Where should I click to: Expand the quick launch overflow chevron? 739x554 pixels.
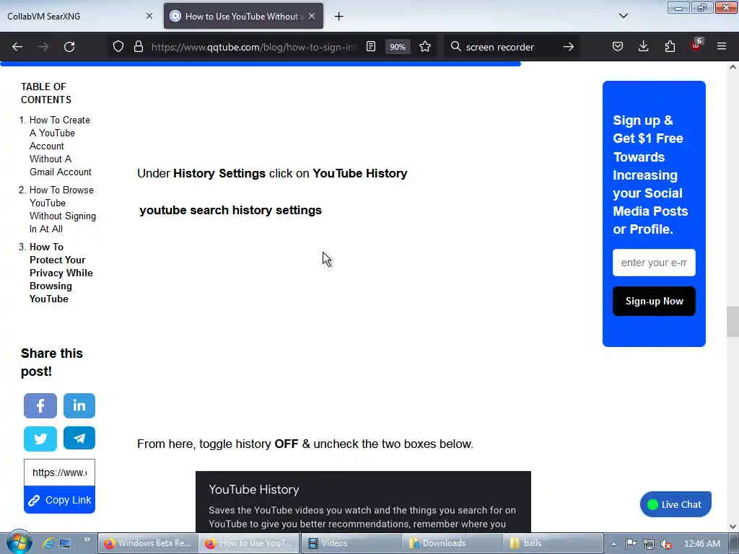coord(87,540)
